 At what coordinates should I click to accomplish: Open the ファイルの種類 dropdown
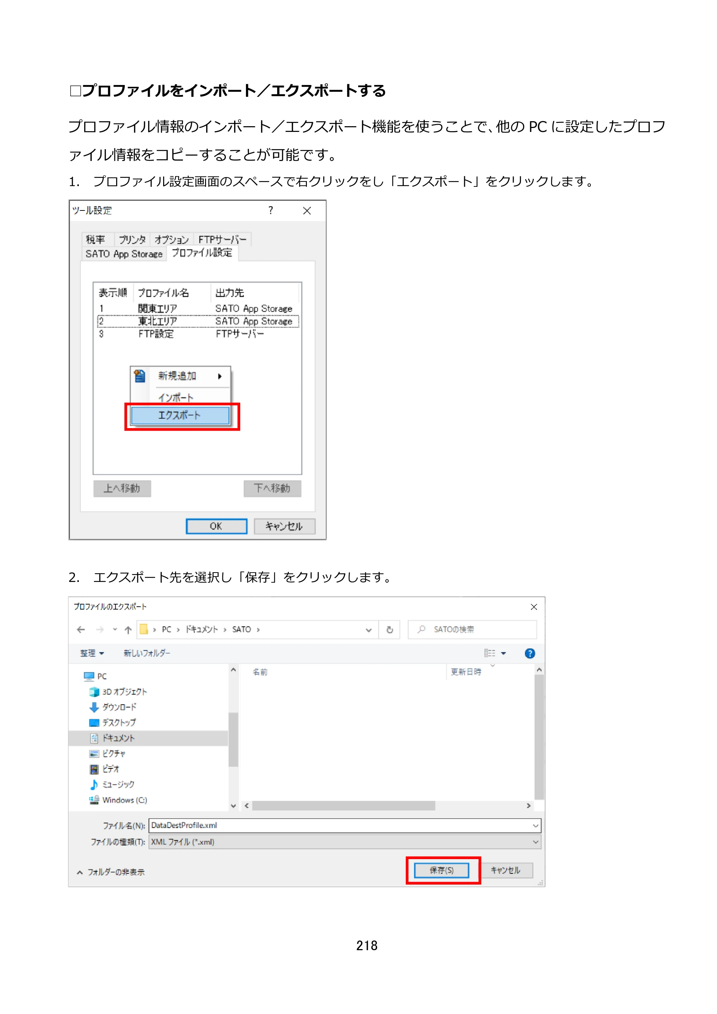click(x=536, y=842)
